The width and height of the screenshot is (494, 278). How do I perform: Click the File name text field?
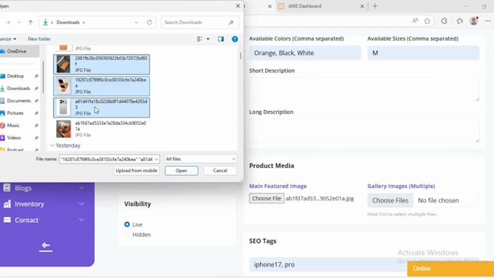[109, 159]
